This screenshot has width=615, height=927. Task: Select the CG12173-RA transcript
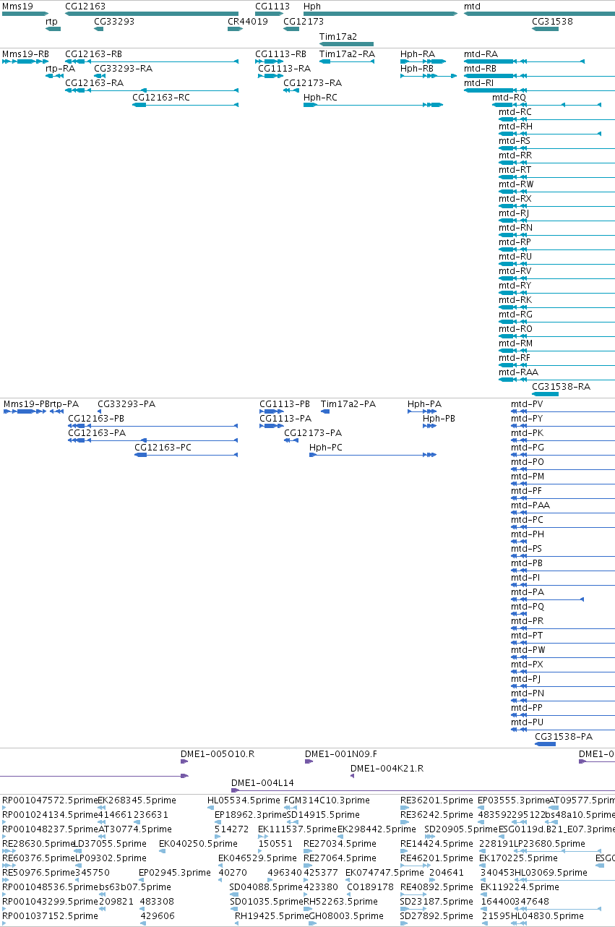(x=291, y=90)
